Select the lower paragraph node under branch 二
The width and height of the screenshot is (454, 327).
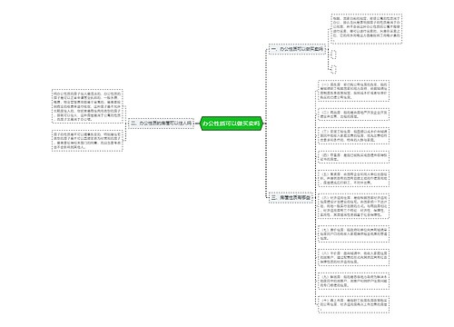87,141
